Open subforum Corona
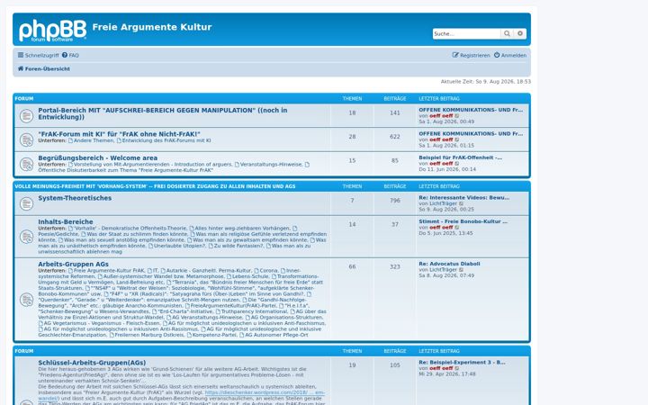The width and height of the screenshot is (648, 405). pos(268,270)
